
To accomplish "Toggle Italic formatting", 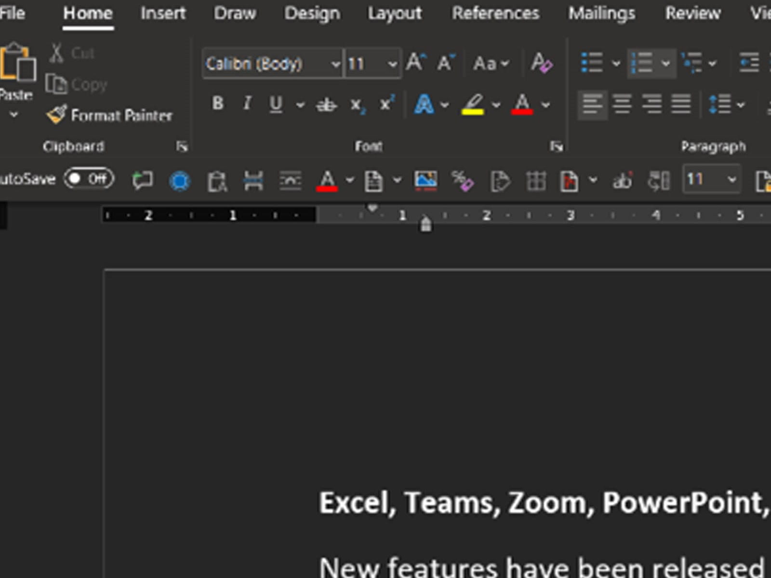I will coord(247,103).
